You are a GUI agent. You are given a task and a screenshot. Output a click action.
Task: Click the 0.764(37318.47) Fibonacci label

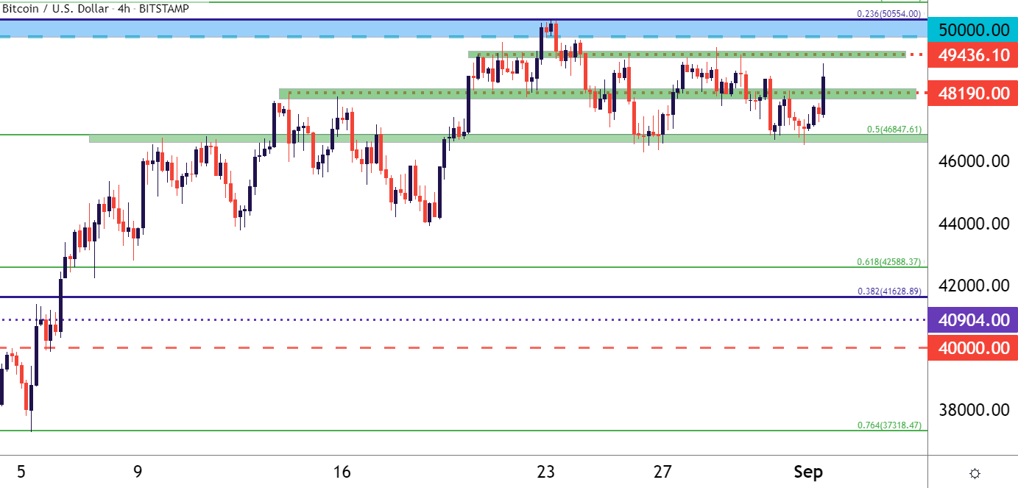pyautogui.click(x=889, y=426)
